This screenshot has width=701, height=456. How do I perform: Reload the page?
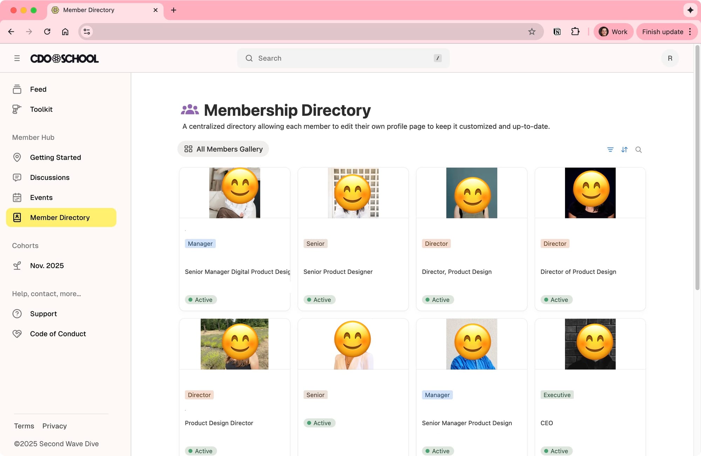click(x=47, y=32)
